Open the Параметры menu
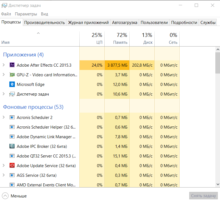The image size is (220, 201). [x=26, y=14]
